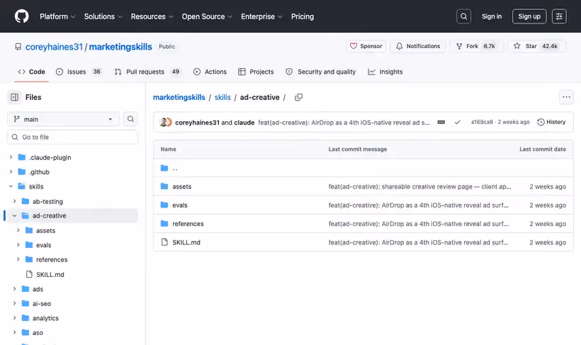Click the coreyhaines31 commit avatar
This screenshot has height=345, width=581.
[x=164, y=122]
